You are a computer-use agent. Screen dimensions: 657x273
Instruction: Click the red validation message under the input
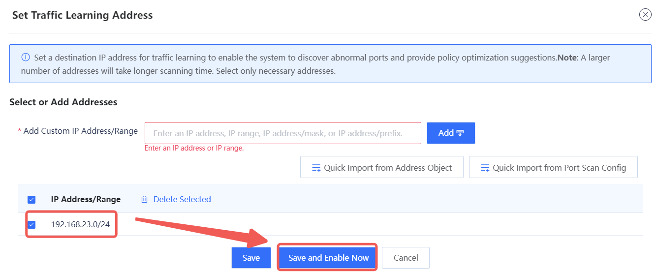click(x=194, y=148)
